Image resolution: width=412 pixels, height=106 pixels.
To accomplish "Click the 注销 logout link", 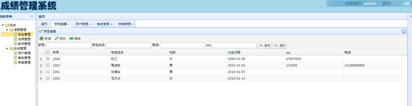I will [406, 4].
